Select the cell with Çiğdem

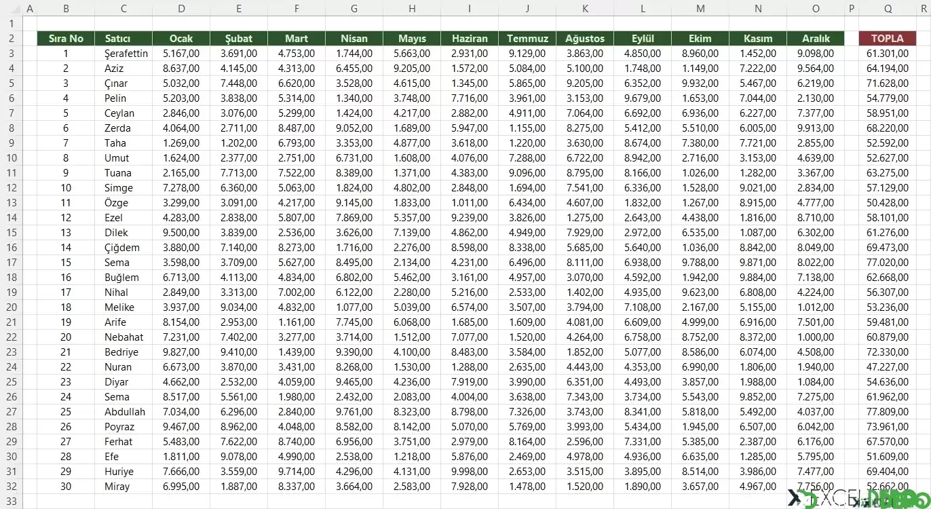pyautogui.click(x=123, y=248)
